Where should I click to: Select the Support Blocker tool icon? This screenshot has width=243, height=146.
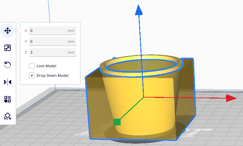8,116
